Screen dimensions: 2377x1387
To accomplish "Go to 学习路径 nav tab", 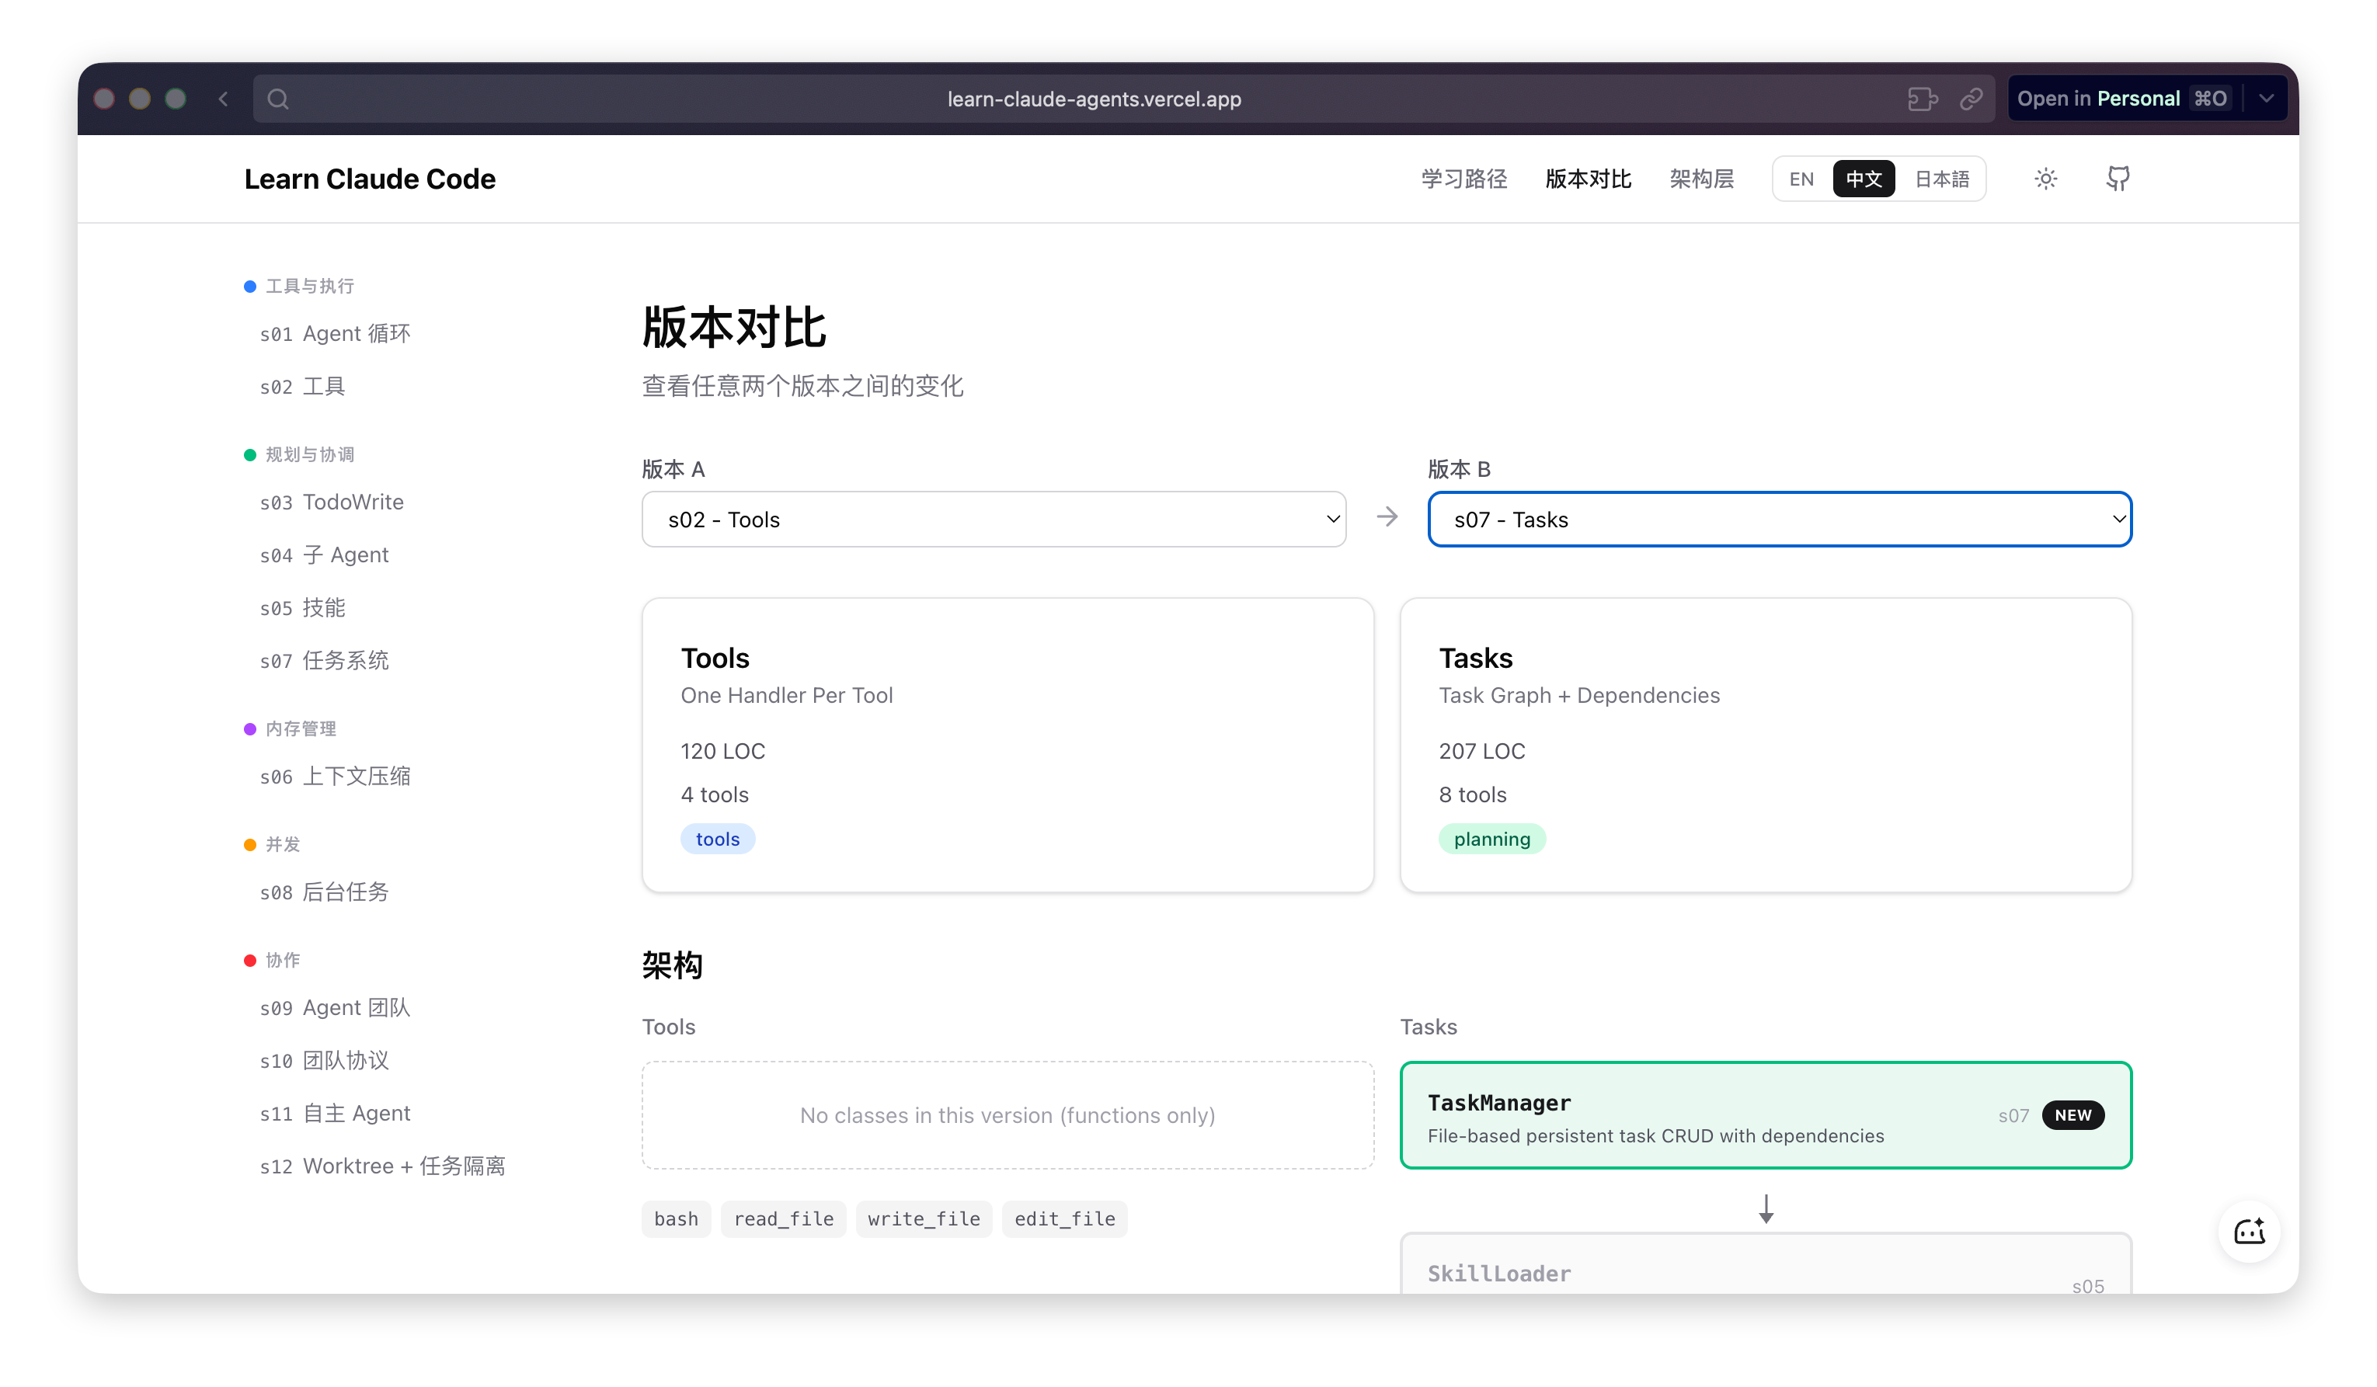I will pyautogui.click(x=1464, y=179).
